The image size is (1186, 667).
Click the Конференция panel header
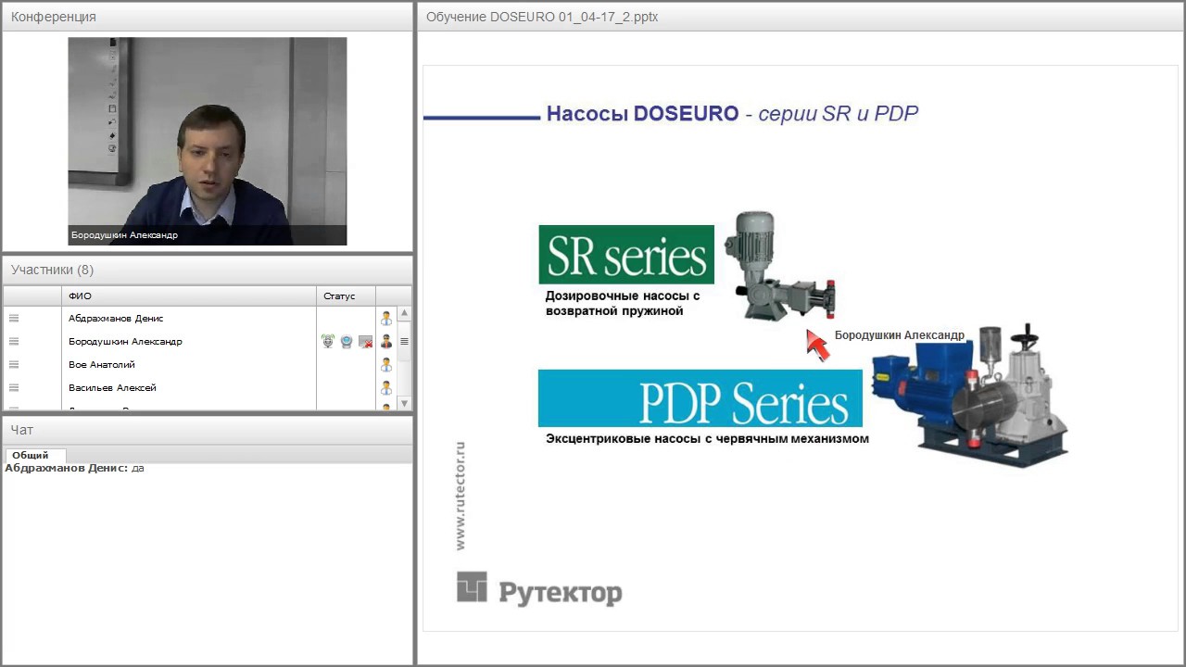(208, 17)
